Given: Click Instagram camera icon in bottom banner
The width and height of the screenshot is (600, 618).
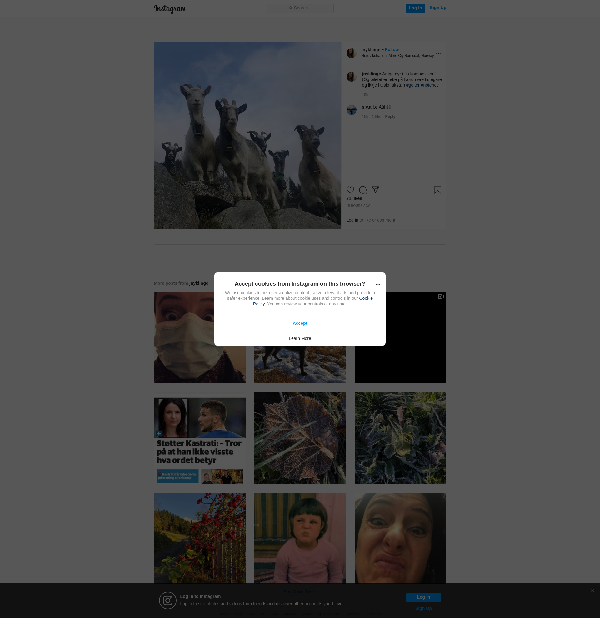Looking at the screenshot, I should point(167,600).
